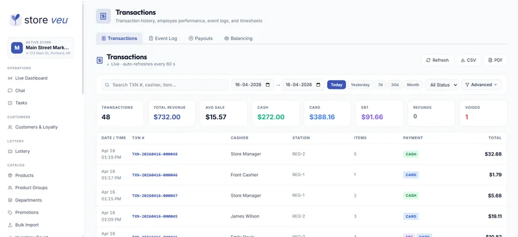The width and height of the screenshot is (518, 237).
Task: Open Customers & Loyalty in the sidebar
Action: click(36, 127)
